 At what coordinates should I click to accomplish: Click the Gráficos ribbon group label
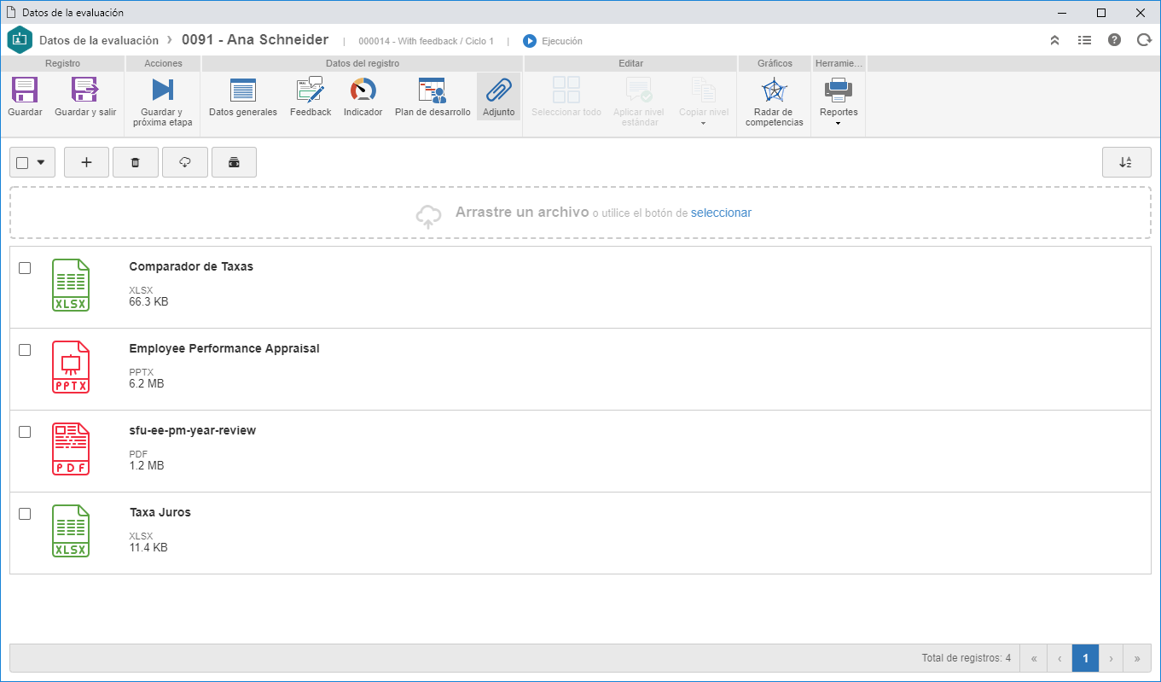775,63
